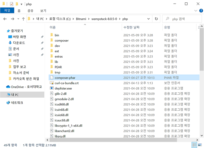The width and height of the screenshot is (204, 148).
Task: Select curl-ca-bundle.crt certificate icon
Action: (52, 83)
